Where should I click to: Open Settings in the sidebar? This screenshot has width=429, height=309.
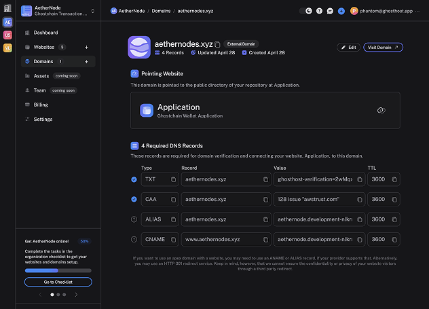[58, 120]
